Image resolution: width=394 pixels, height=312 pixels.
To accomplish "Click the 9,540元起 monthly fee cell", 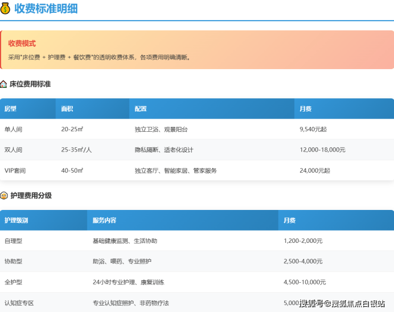I will (x=315, y=129).
